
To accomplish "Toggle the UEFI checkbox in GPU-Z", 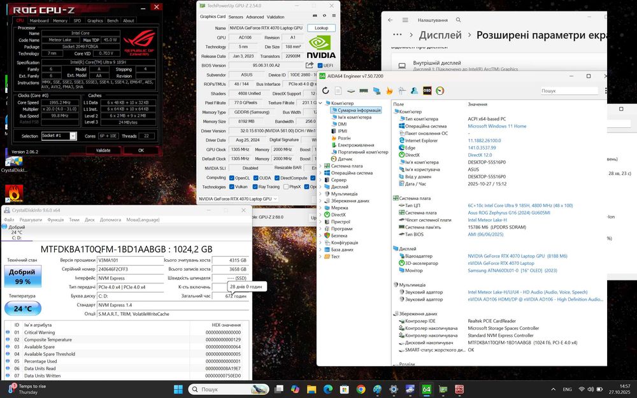I will point(320,65).
